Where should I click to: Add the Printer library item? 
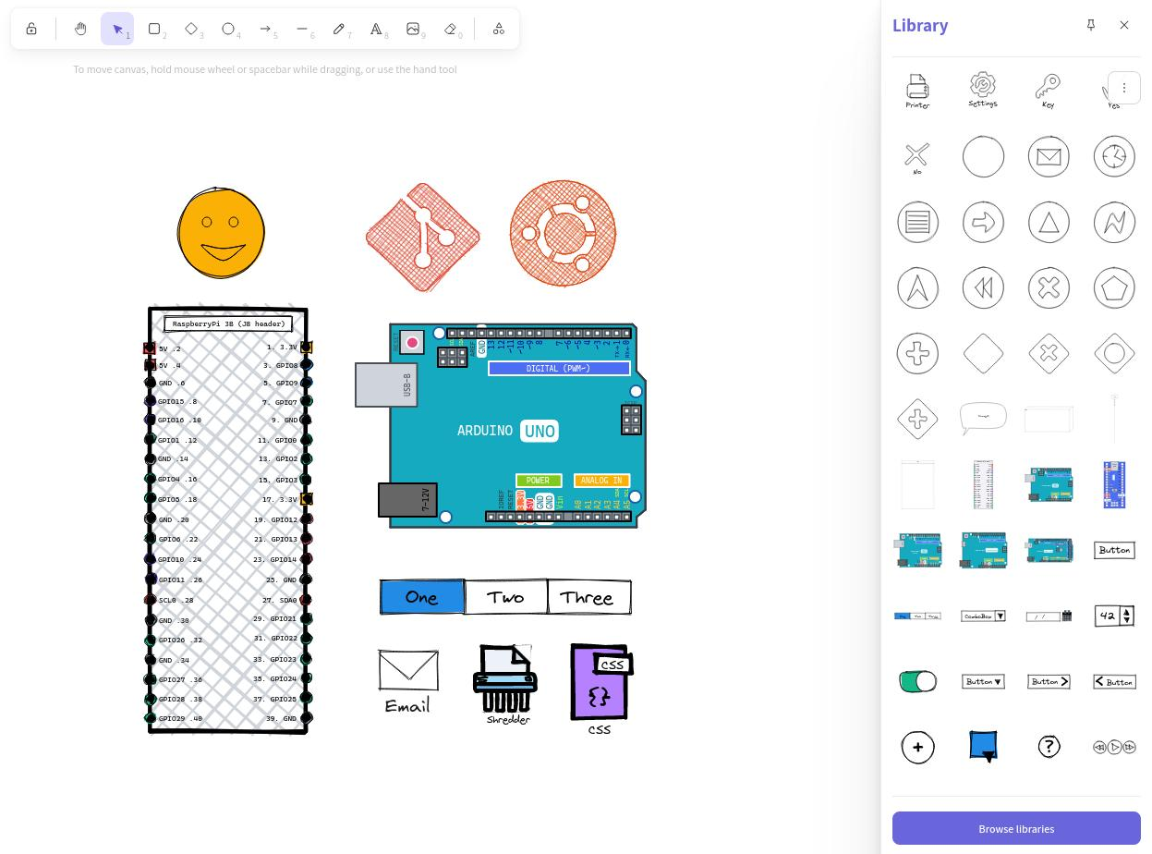point(917,91)
